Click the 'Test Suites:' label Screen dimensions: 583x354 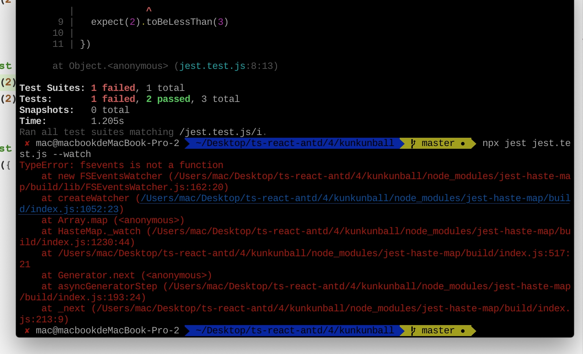(x=52, y=88)
